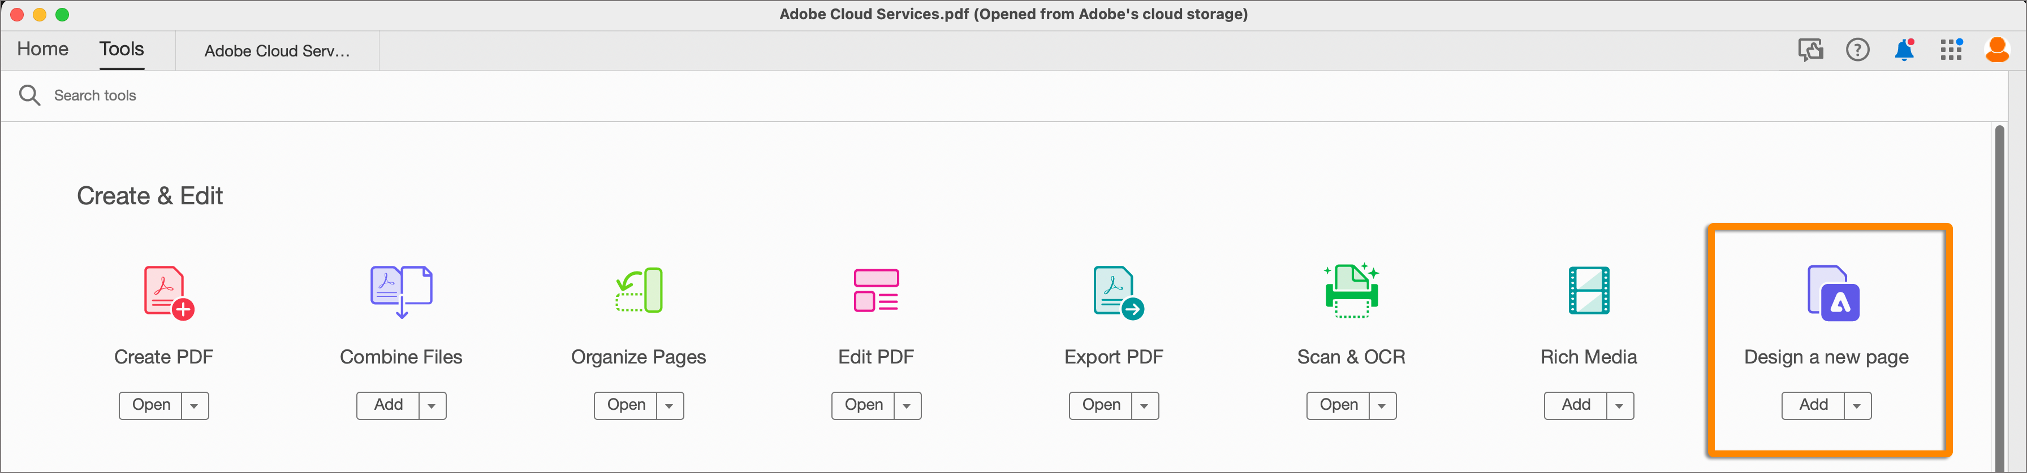Click the Organize Pages icon
The image size is (2027, 473).
click(x=639, y=290)
